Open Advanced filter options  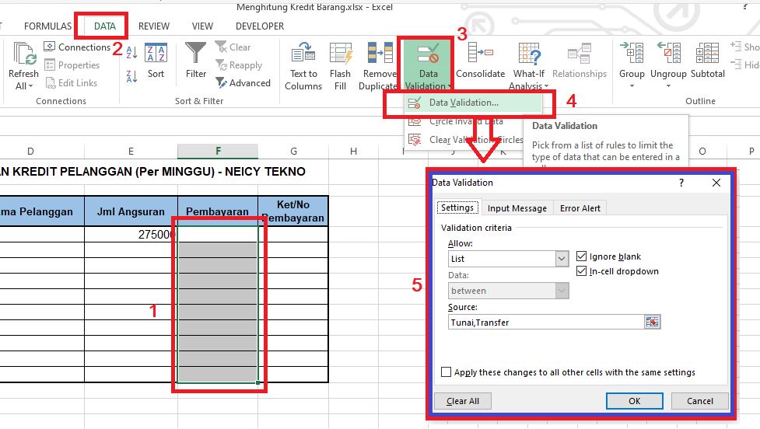pyautogui.click(x=243, y=83)
